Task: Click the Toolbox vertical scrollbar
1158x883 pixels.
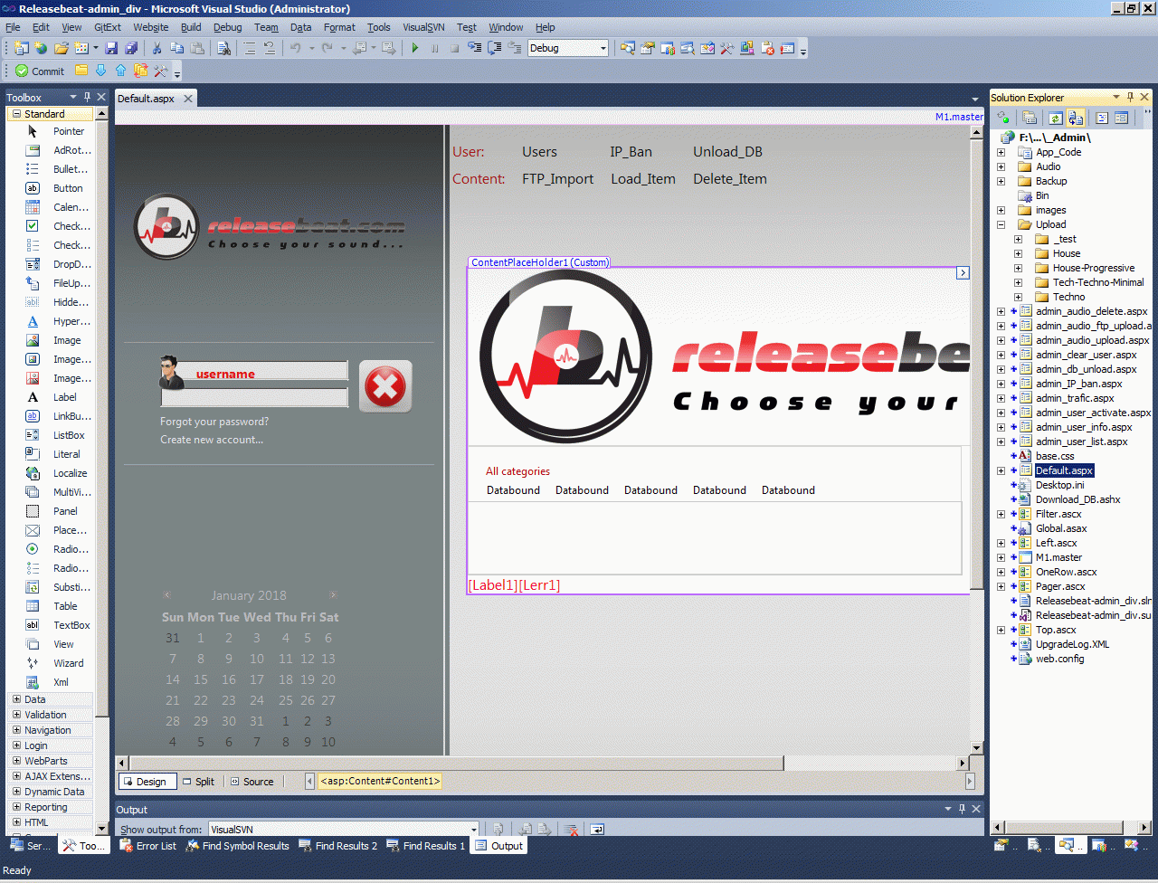Action: [x=101, y=471]
